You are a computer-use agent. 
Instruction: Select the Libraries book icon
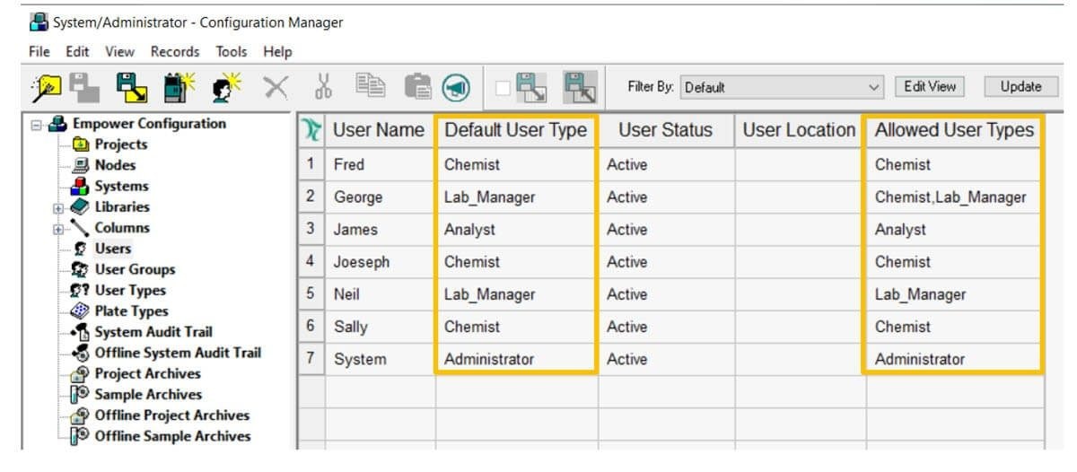coord(79,206)
